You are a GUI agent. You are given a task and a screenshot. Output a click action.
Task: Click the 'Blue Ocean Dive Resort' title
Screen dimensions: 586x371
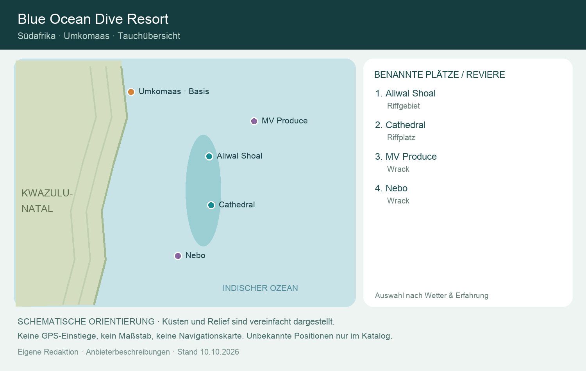[x=93, y=19]
